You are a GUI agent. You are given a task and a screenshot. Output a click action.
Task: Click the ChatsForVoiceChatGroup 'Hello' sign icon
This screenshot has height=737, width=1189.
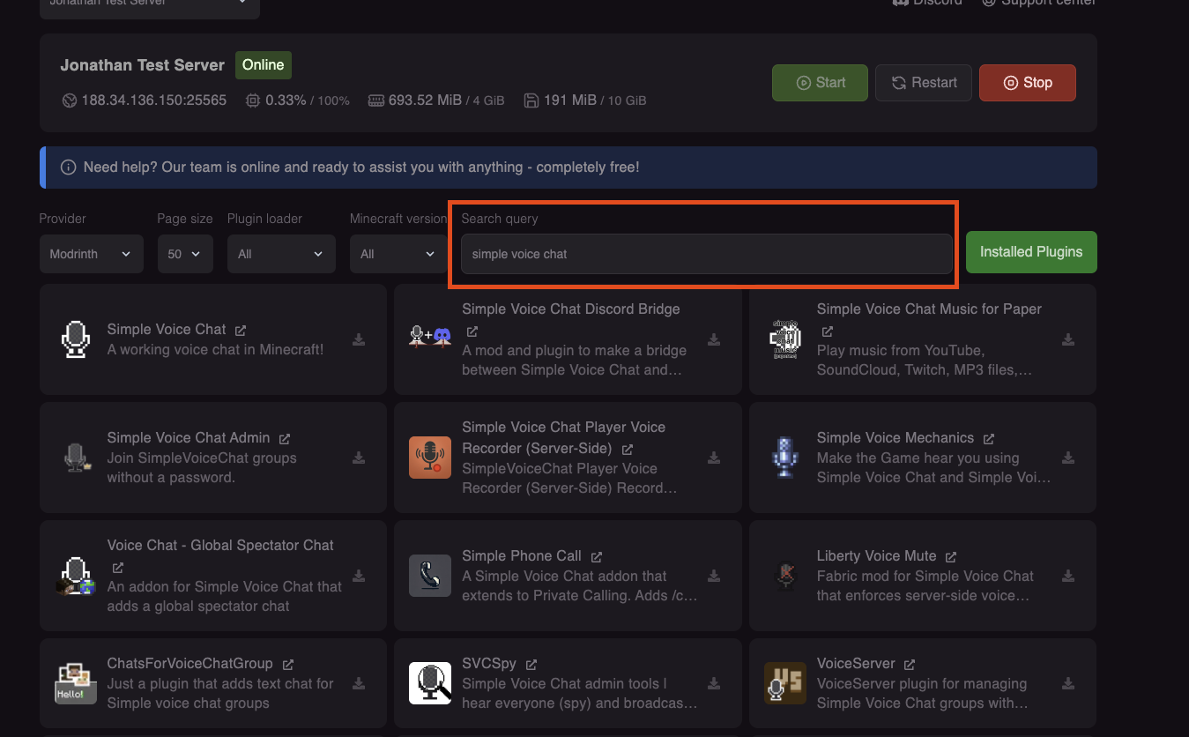tap(75, 682)
